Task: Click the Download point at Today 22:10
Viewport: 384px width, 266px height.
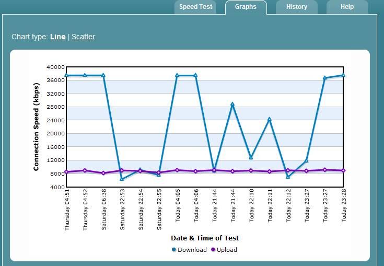Action: [251, 157]
